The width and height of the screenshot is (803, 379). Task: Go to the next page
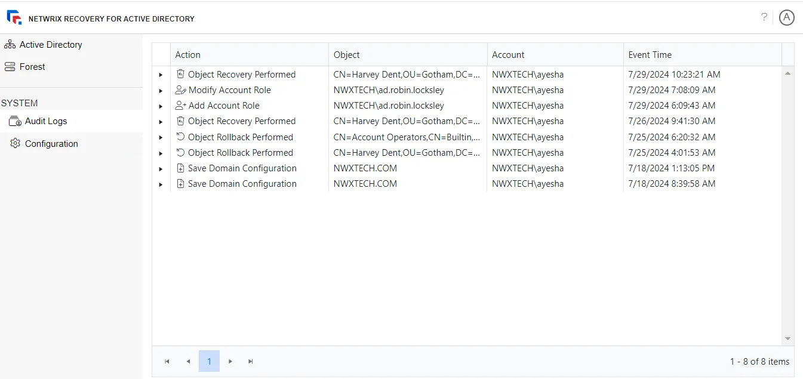tap(230, 361)
